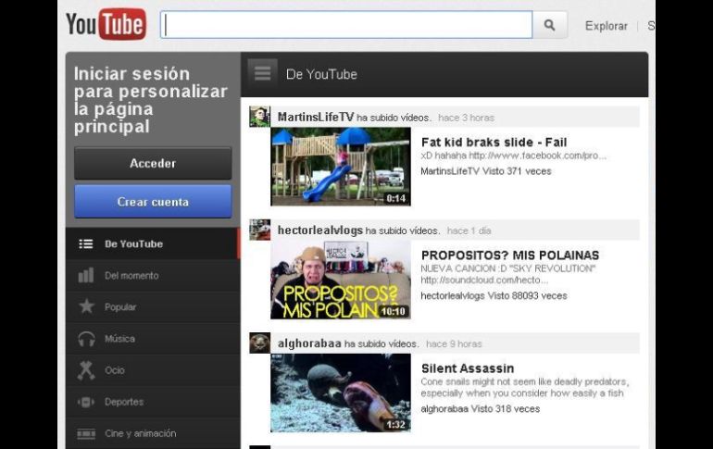Screen dimensions: 713x449
Task: Focus the YouTube search field
Action: (346, 25)
